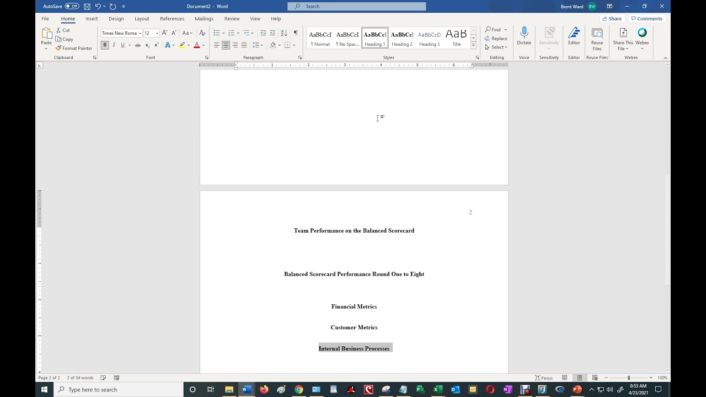Toggle Bold formatting button
The image size is (706, 397).
tap(105, 45)
